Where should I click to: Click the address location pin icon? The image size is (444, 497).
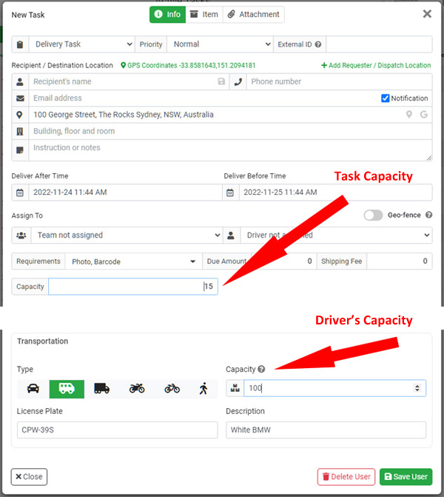tap(20, 115)
